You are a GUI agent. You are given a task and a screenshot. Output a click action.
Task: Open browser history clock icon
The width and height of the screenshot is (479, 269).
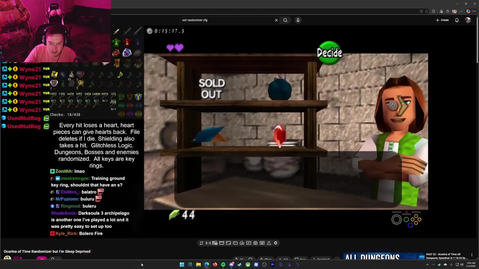tap(448, 11)
